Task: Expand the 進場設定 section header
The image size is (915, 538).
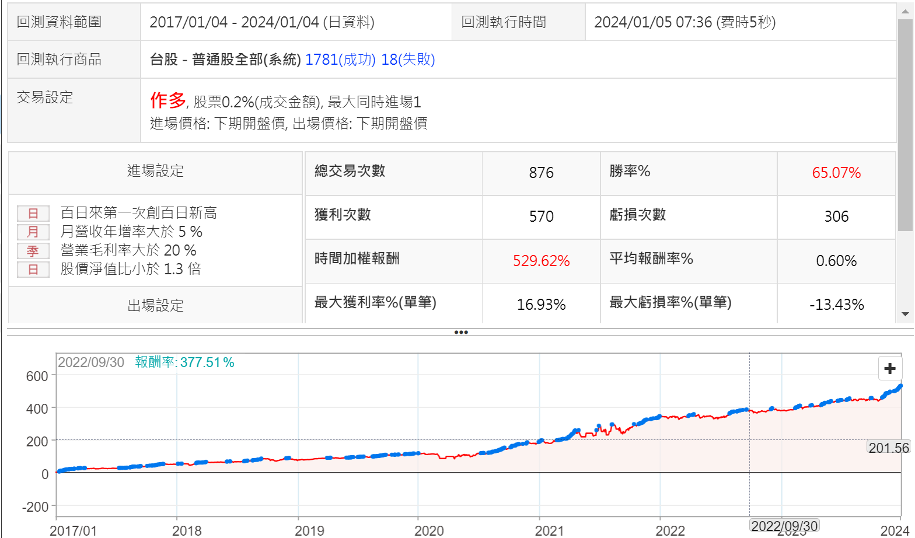Action: (x=155, y=171)
